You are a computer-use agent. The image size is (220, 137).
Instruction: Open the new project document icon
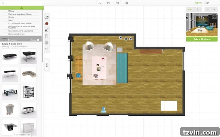click(99, 3)
